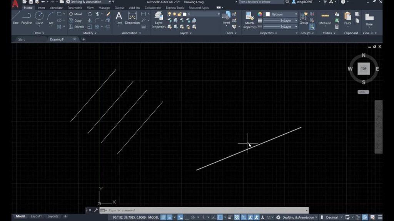
Task: Select the Rectangle tool icon
Action: point(59,14)
